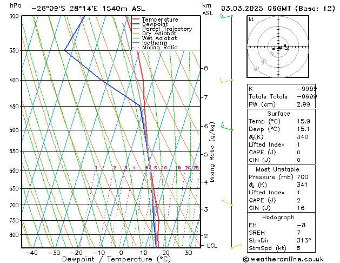
Task: Click the green wind barb near 500 hPa
Action: pos(227,127)
